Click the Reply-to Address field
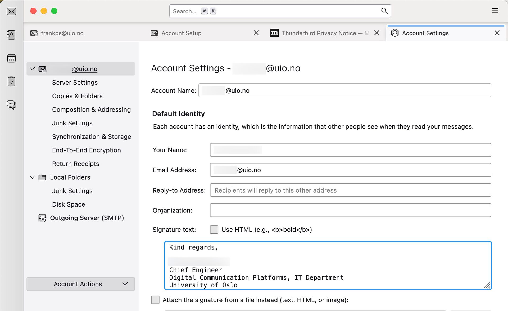The image size is (508, 311). coord(351,190)
